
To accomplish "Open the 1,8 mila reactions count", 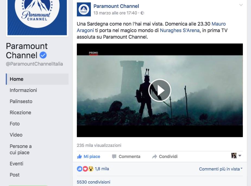I will coord(102,169).
